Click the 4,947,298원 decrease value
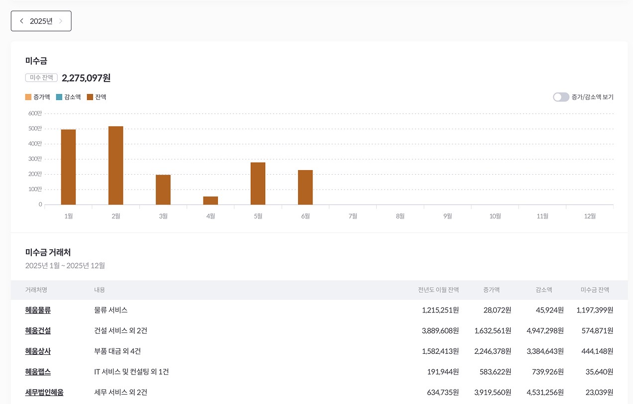The height and width of the screenshot is (404, 633). tap(545, 330)
